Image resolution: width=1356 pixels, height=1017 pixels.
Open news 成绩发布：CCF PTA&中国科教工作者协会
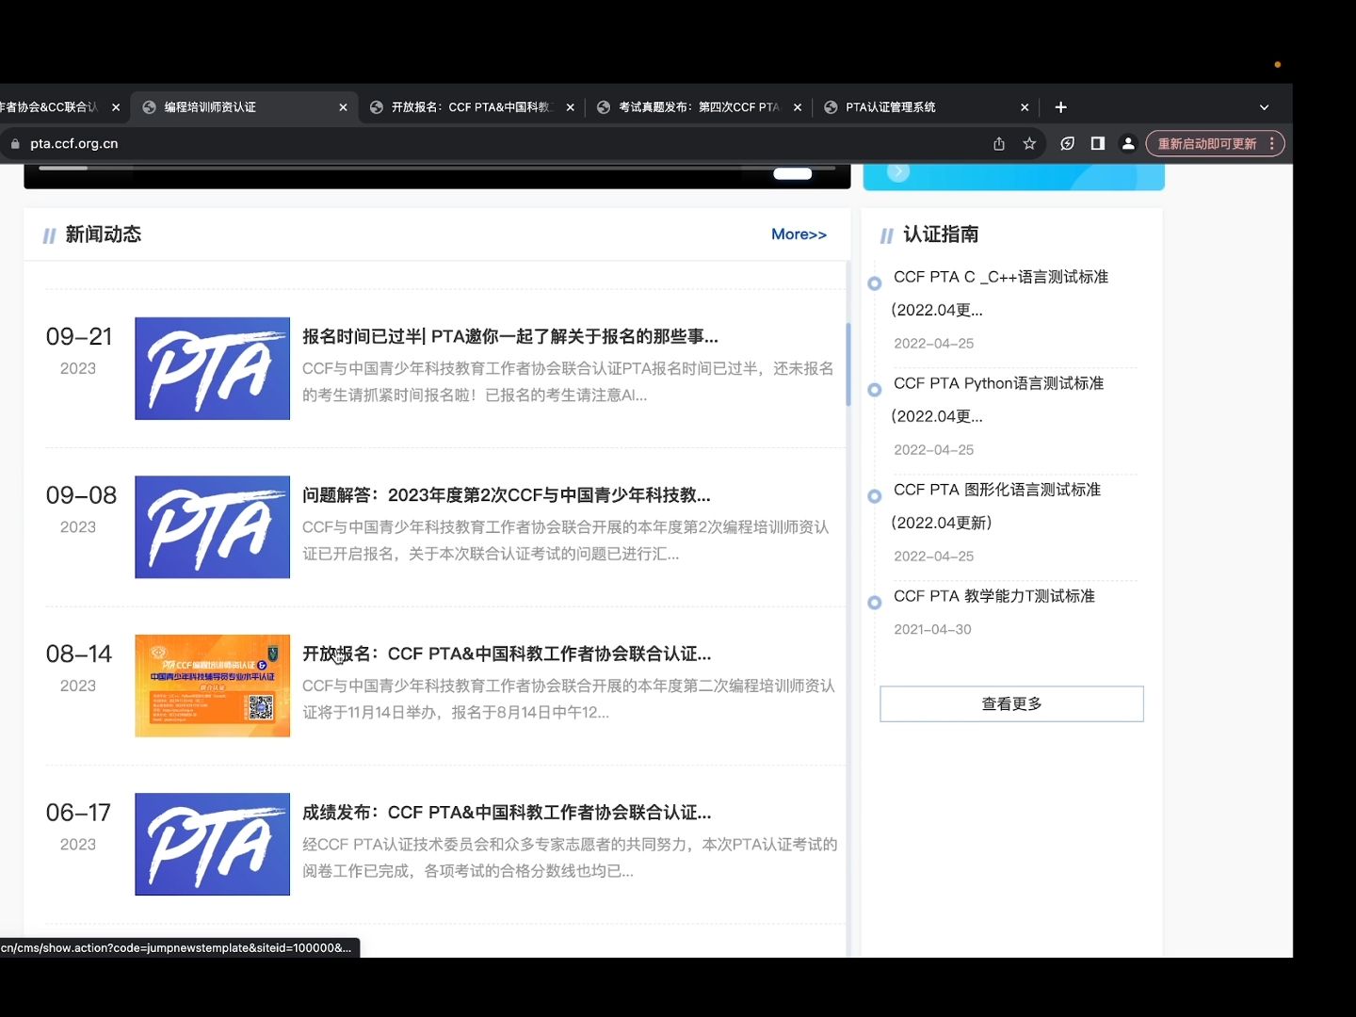(x=507, y=813)
